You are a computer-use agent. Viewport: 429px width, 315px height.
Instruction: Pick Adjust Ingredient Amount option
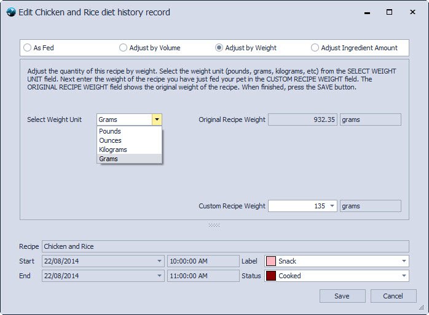click(x=315, y=48)
